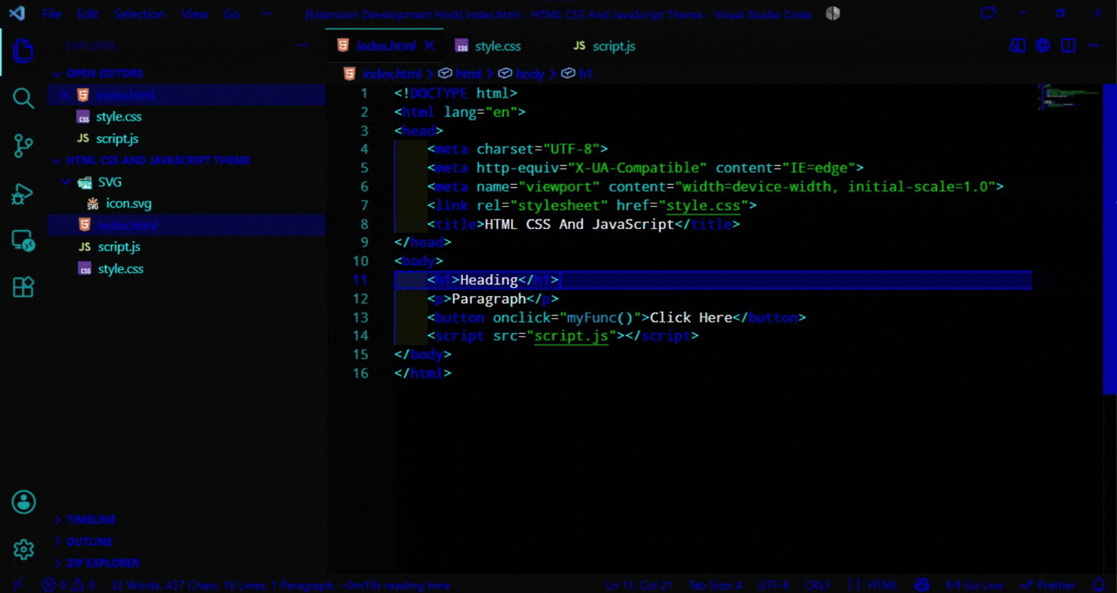This screenshot has height=593, width=1117.
Task: Click HTML5 icon in breadcrumb
Action: 349,74
